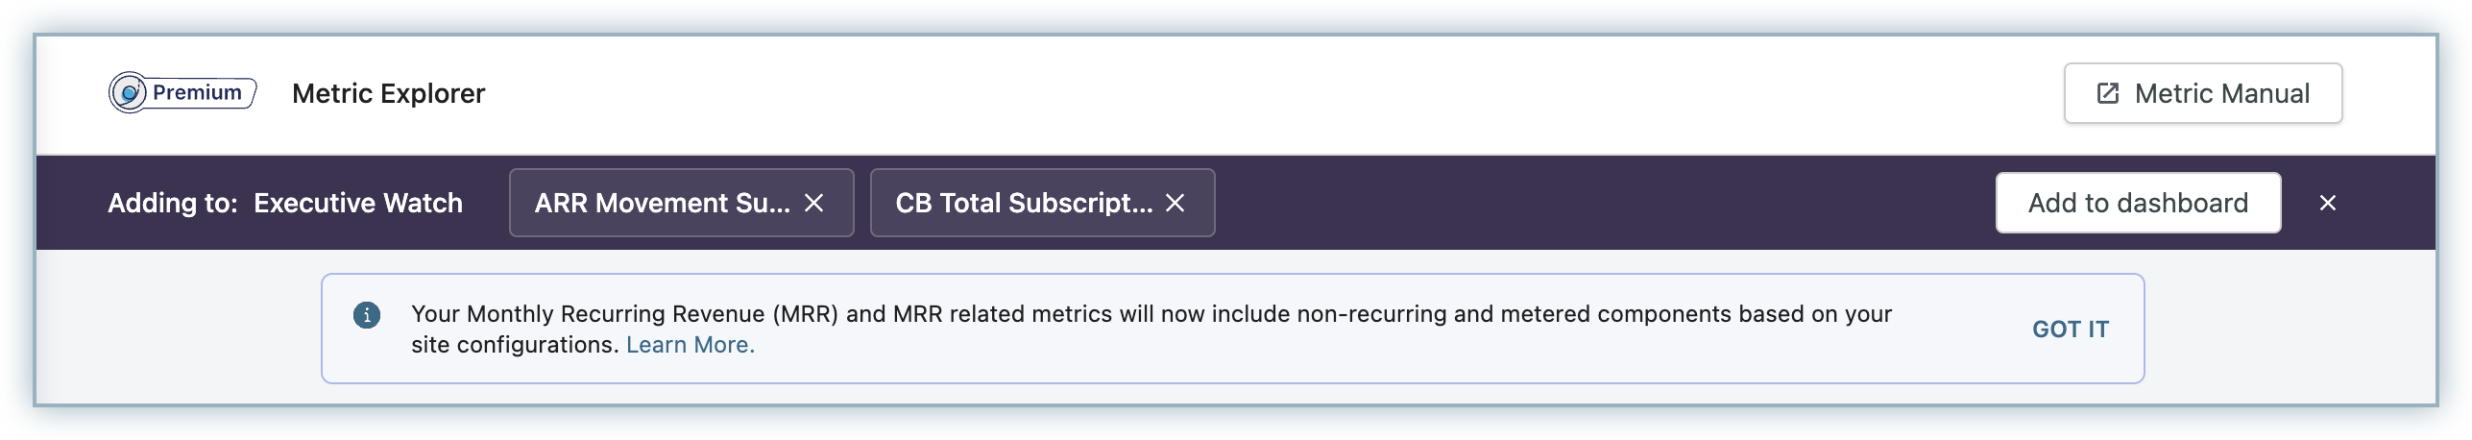Click the blank white header area
The width and height of the screenshot is (2472, 440).
pos(1248,93)
